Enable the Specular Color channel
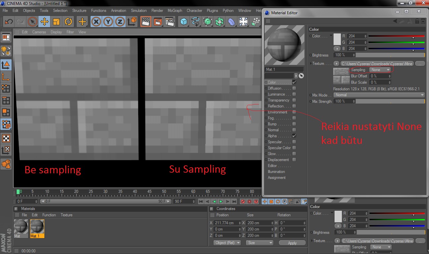 coord(294,148)
